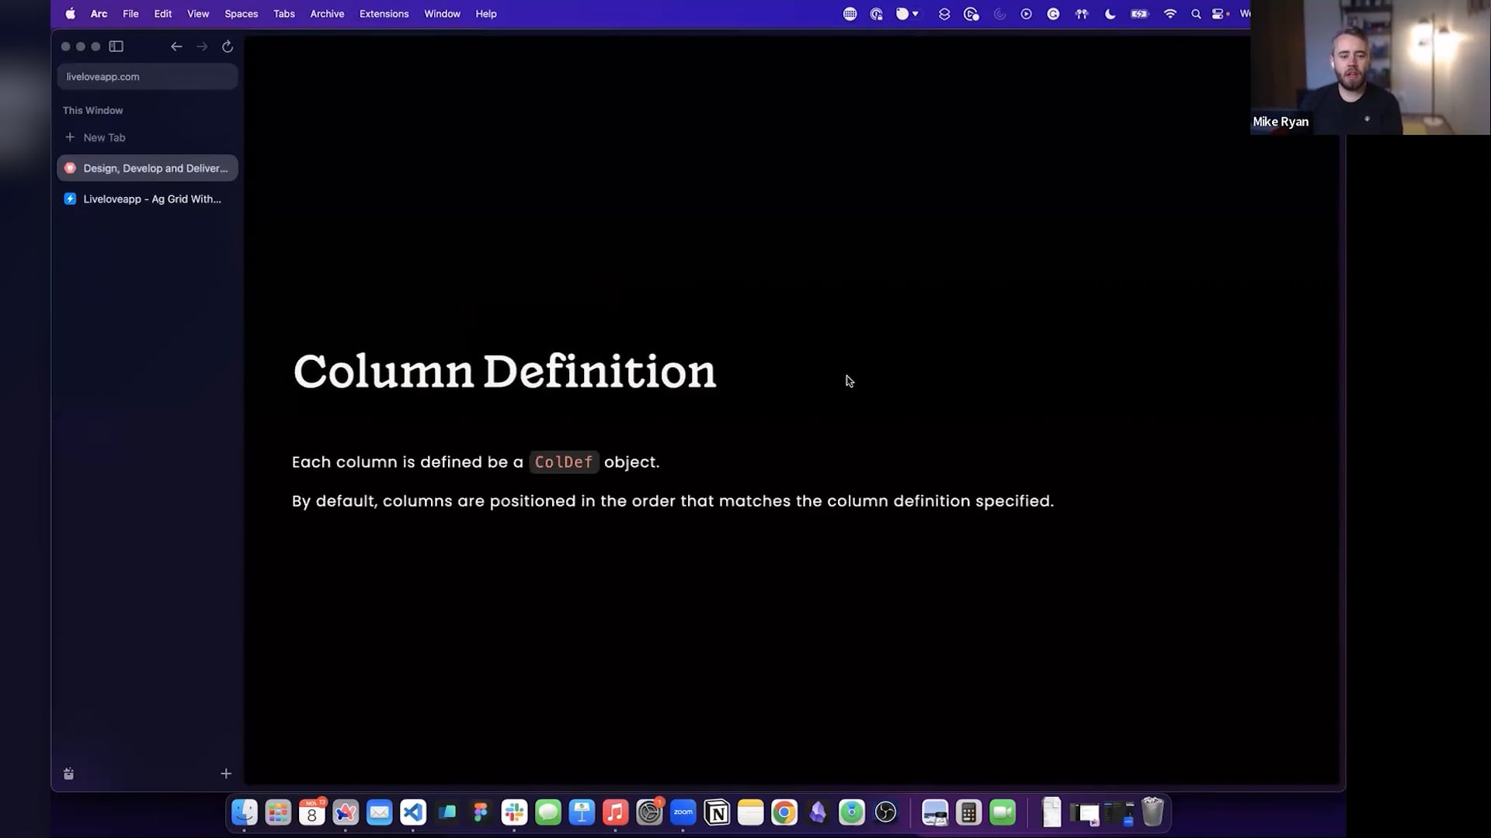
Task: Open Figma from the dock
Action: [481, 812]
